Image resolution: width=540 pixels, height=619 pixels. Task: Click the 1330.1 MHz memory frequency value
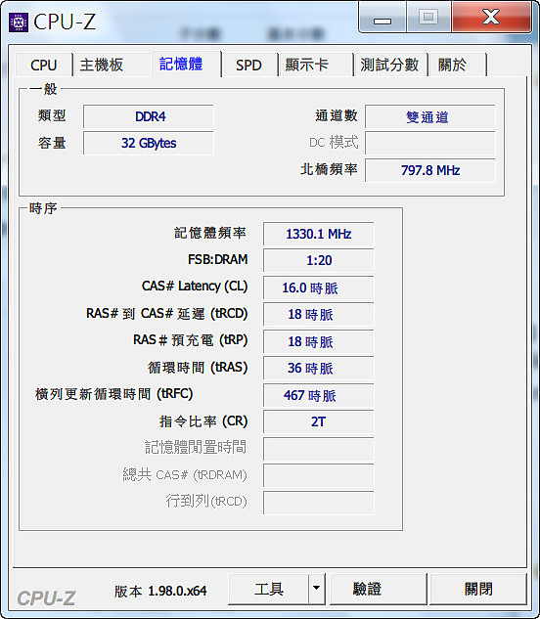click(x=318, y=234)
